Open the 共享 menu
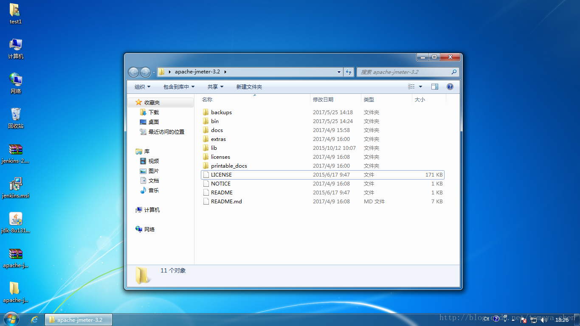This screenshot has height=326, width=580. (215, 87)
